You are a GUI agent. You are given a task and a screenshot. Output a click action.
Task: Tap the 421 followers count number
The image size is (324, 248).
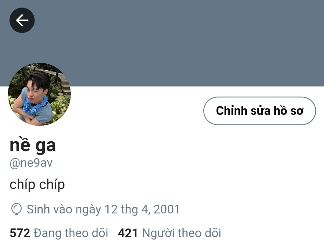coord(128,233)
